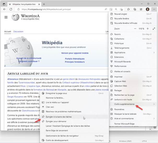Image resolution: width=158 pixels, height=143 pixels.
Task: Follow the Portails thématiques link
Action: 75,59
